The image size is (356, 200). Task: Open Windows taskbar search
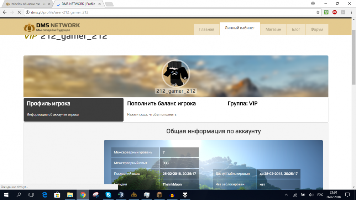tap(19, 195)
